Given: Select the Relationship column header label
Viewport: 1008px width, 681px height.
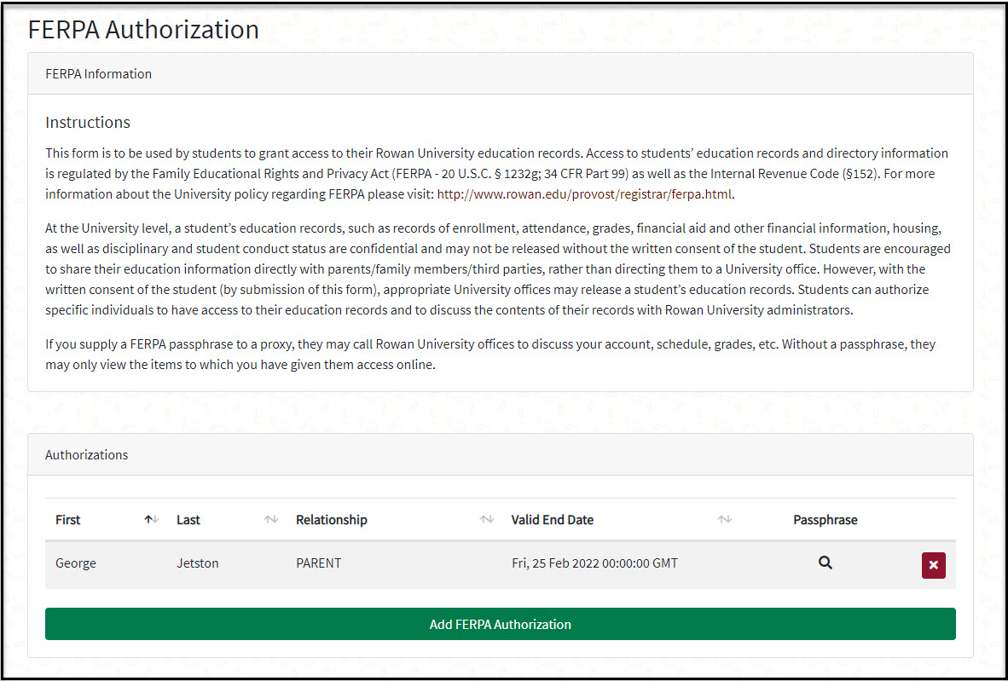Looking at the screenshot, I should click(x=332, y=519).
